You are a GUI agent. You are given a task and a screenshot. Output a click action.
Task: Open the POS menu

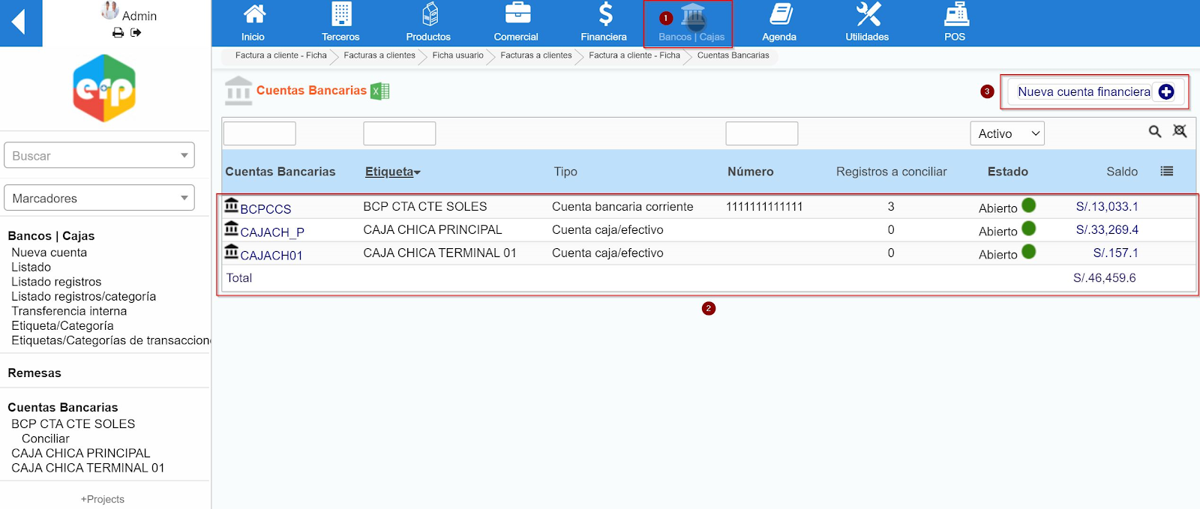point(955,22)
